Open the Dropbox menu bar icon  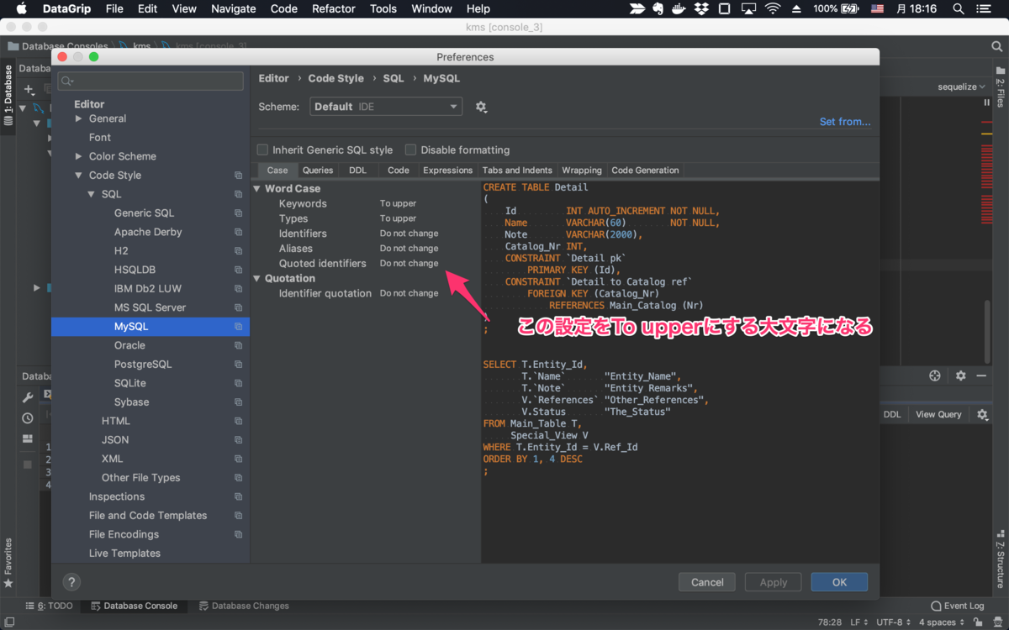[x=700, y=8]
